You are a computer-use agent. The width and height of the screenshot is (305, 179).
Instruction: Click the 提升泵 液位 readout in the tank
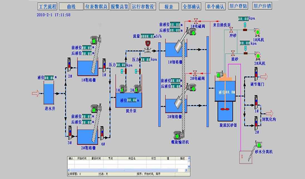tap(132, 100)
